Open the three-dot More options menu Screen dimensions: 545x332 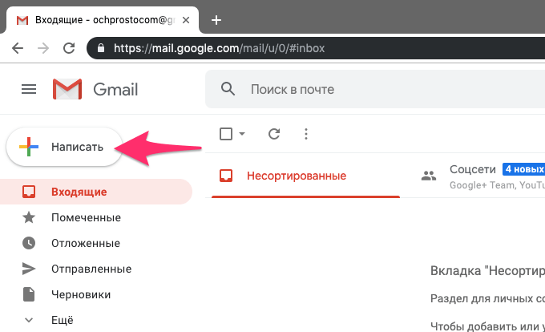point(306,134)
